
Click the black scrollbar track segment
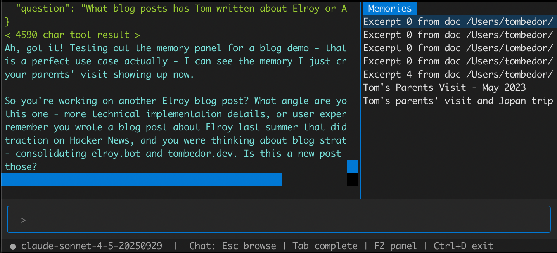point(352,179)
